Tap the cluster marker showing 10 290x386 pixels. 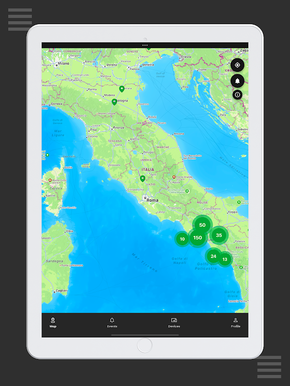pos(182,239)
